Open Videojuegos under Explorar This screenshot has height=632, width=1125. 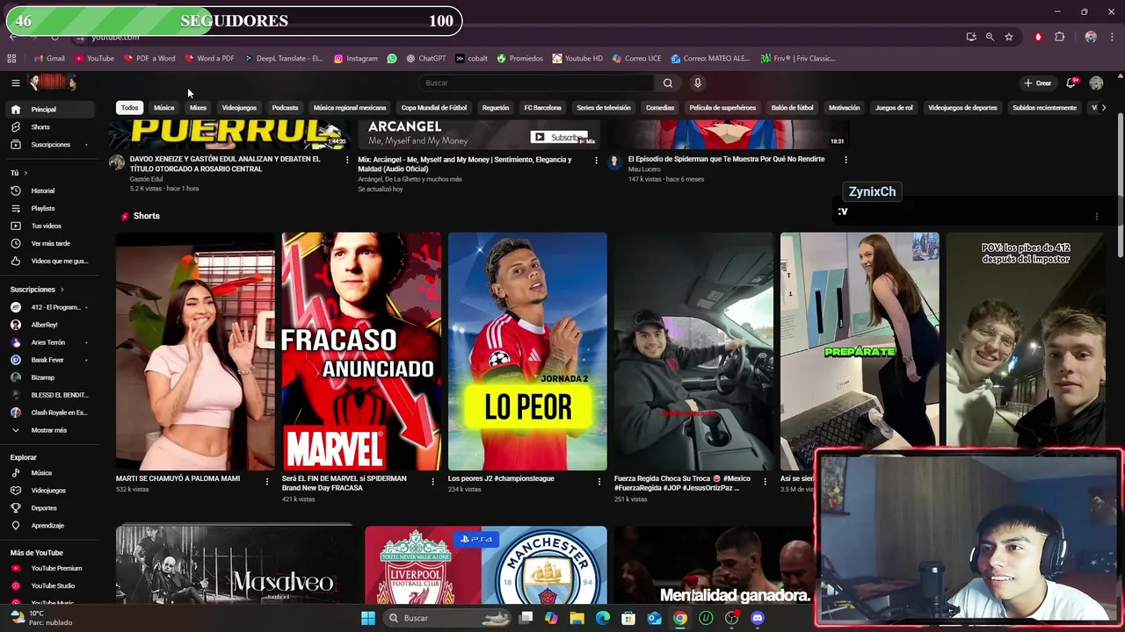pyautogui.click(x=50, y=491)
